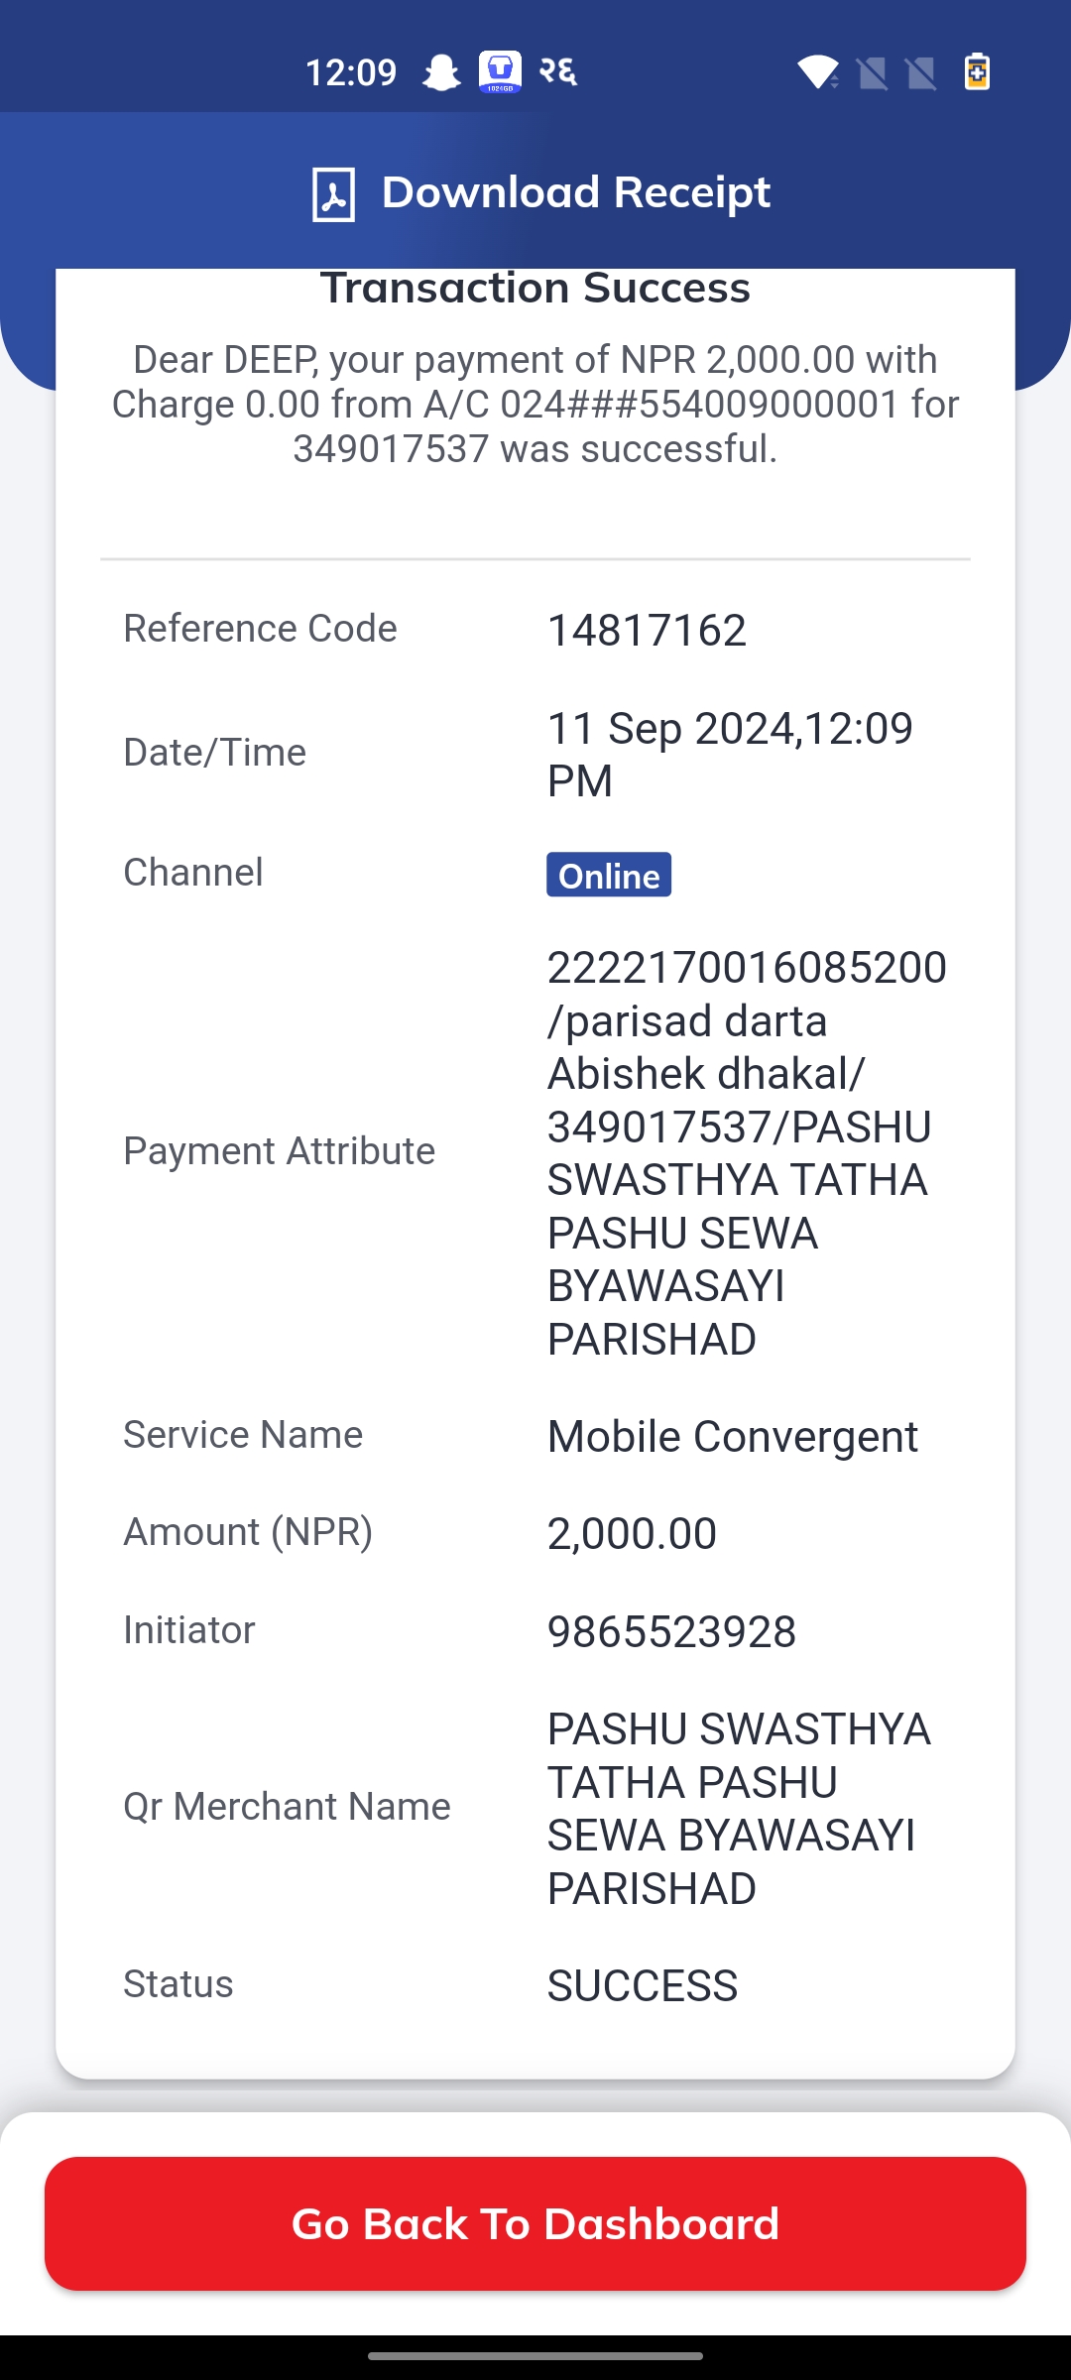
Task: Tap the clock showing 12:09
Action: coord(351,72)
